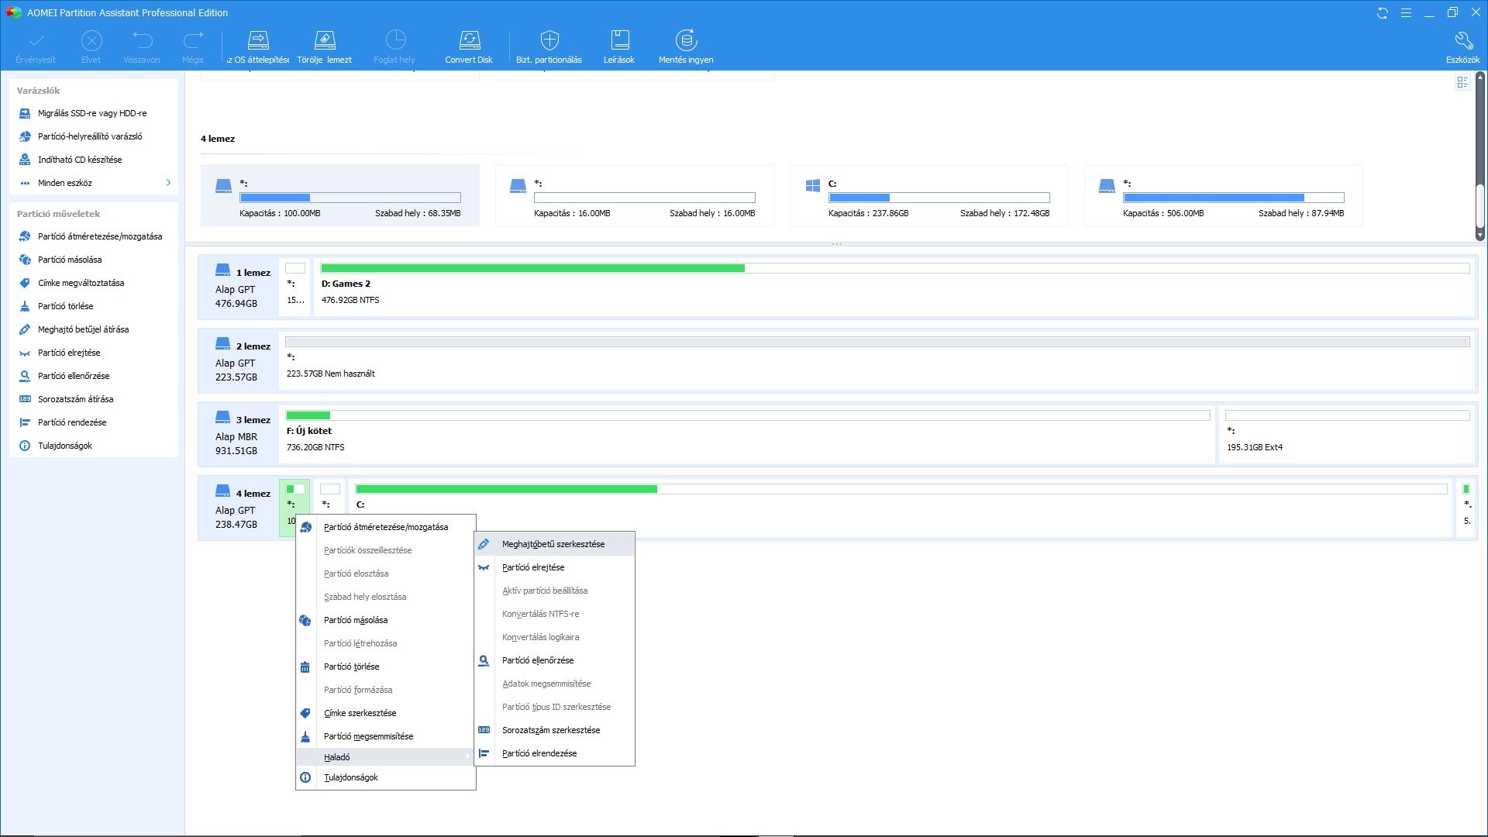Screen dimensions: 1488x837
Task: Click the Foglalt hely toolbar icon
Action: [395, 40]
